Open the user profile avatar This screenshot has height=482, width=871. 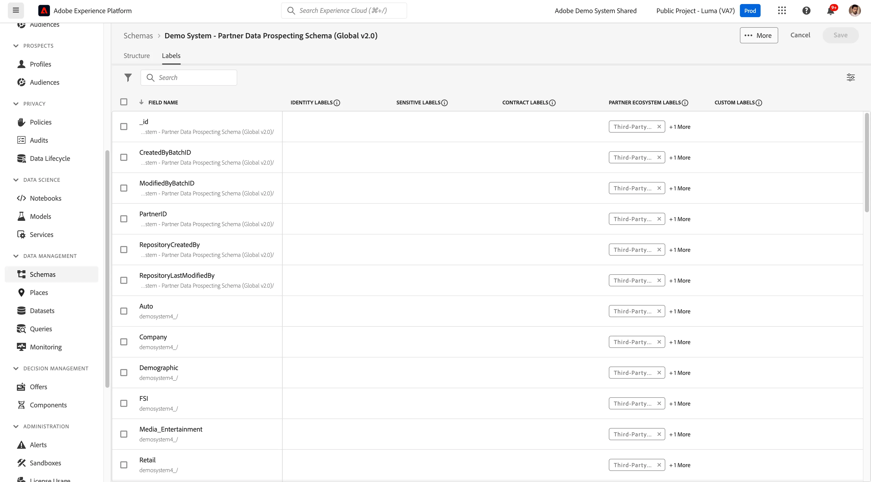pos(855,11)
